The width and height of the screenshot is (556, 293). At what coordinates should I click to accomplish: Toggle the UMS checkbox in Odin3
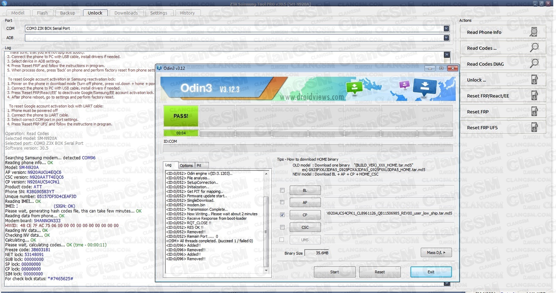[281, 240]
